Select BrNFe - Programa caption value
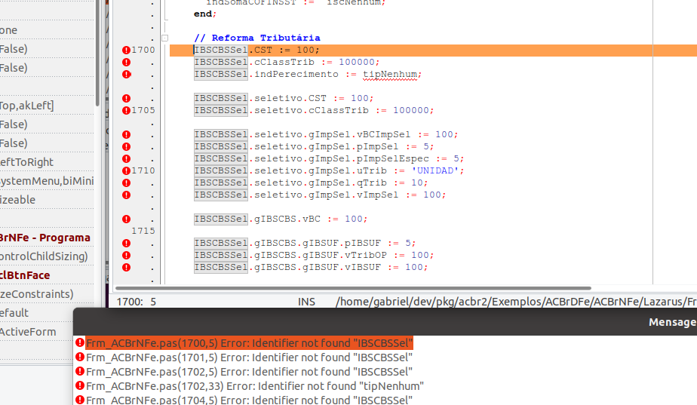The height and width of the screenshot is (405, 697). (45, 238)
